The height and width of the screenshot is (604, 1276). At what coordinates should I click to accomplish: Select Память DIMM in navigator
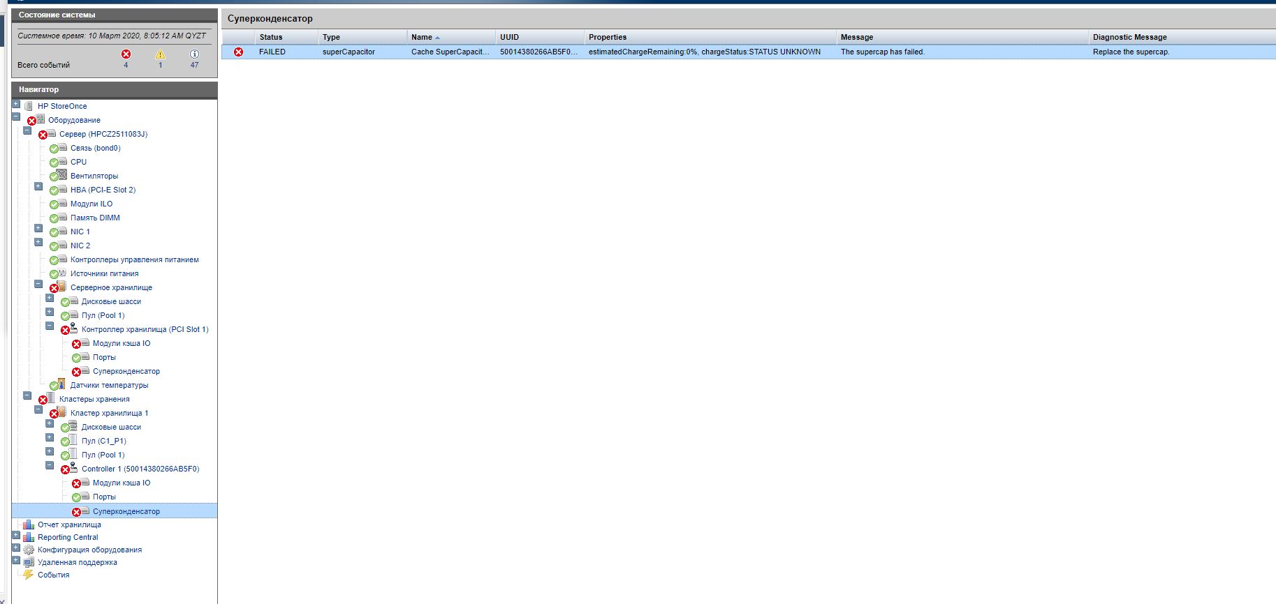click(x=95, y=218)
